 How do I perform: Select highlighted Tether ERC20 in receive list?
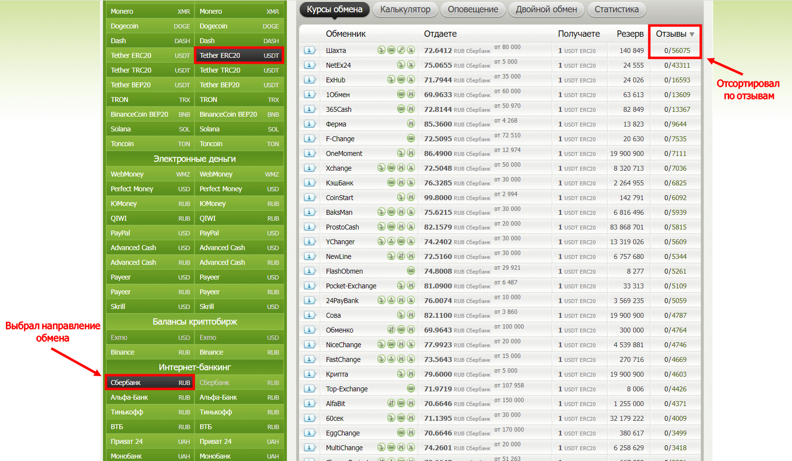click(x=239, y=55)
